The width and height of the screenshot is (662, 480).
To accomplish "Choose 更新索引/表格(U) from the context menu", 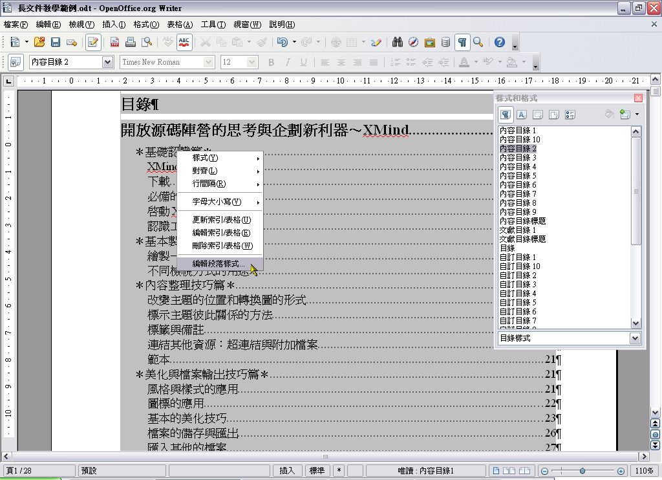I will point(220,220).
